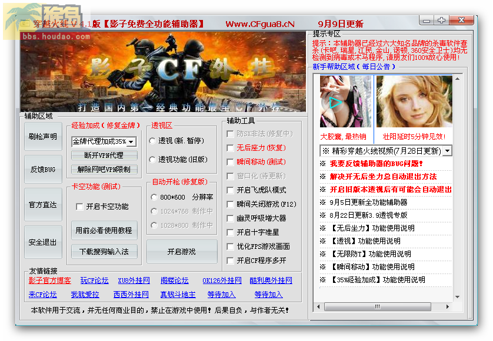This screenshot has height=341, width=493.
Task: Open the 用前必看使用教程 button
Action: (x=104, y=230)
